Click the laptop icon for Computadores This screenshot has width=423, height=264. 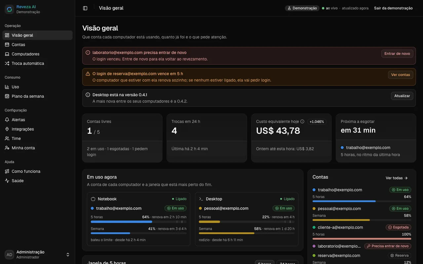pyautogui.click(x=7, y=54)
